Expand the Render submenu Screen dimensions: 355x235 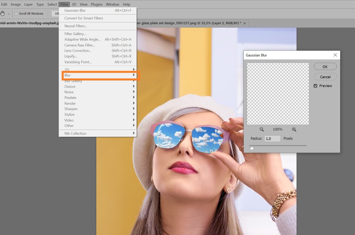tap(98, 103)
